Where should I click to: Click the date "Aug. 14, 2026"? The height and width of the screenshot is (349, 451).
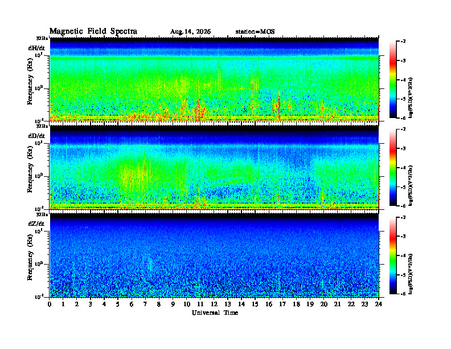coord(190,32)
